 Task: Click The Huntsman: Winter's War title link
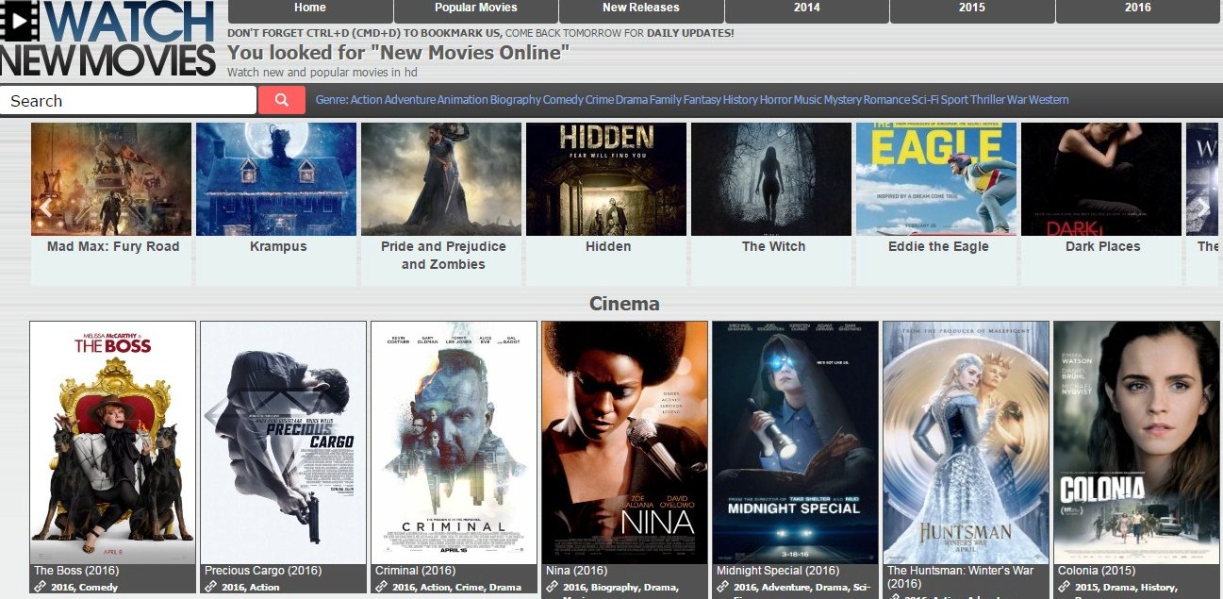[961, 576]
